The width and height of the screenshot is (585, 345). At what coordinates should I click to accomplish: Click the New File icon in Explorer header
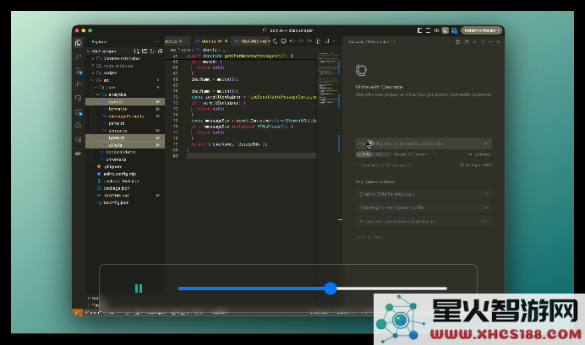click(x=137, y=51)
